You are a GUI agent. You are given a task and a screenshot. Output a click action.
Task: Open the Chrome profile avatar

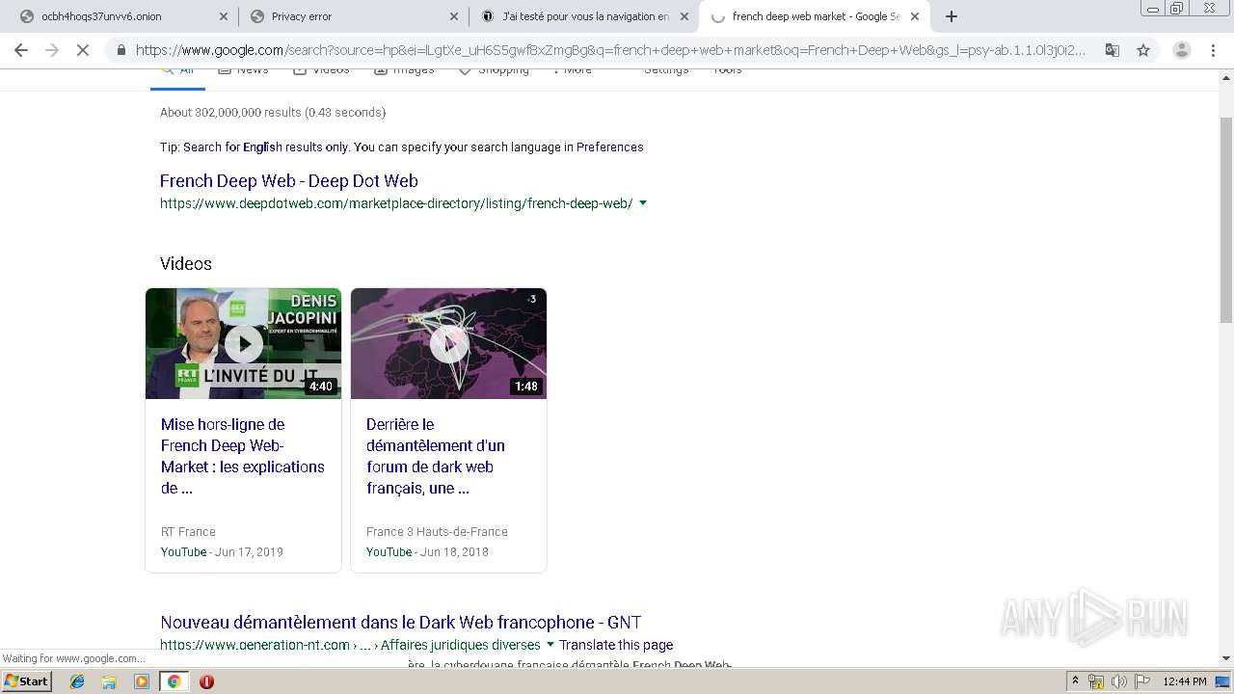pos(1181,50)
